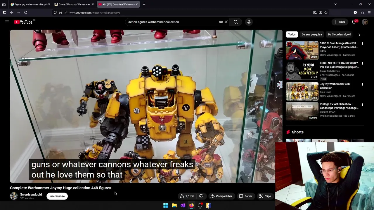Open File Explorer from the taskbar

tap(174, 205)
